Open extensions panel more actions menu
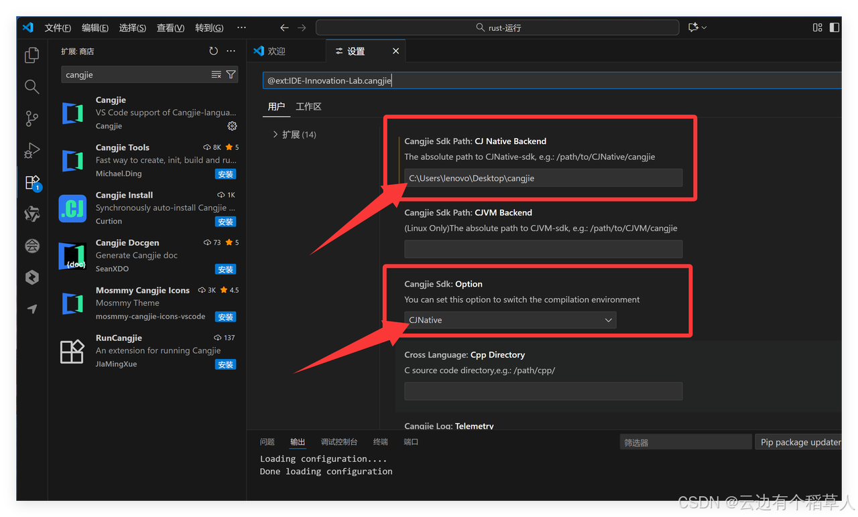This screenshot has width=858, height=517. (x=231, y=51)
